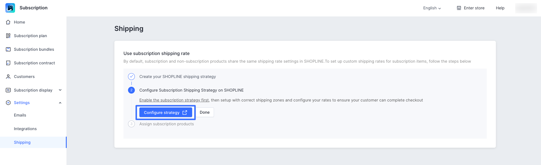The width and height of the screenshot is (541, 165).
Task: Open the Help link in header
Action: pos(500,8)
